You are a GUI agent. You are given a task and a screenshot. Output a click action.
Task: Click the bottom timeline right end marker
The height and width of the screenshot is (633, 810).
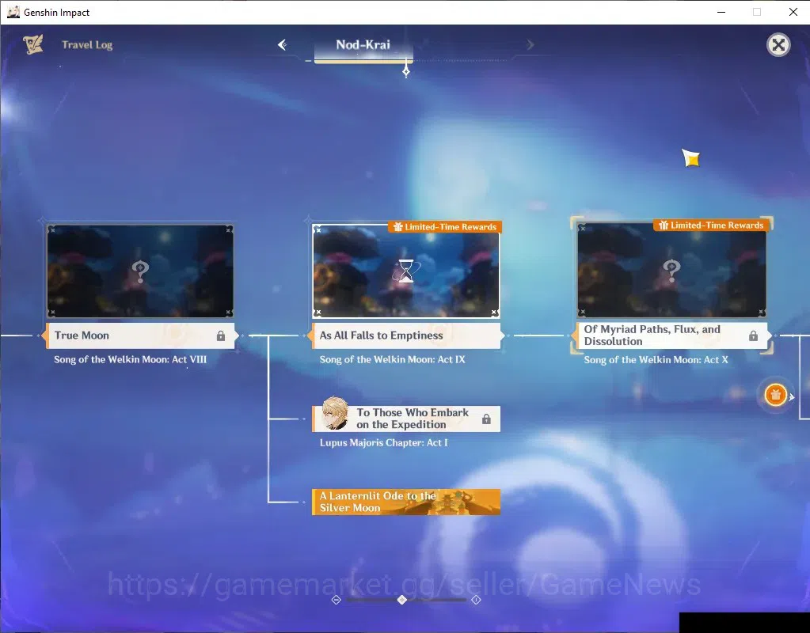click(x=476, y=600)
